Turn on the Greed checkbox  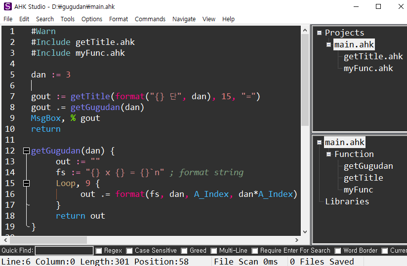(184, 251)
